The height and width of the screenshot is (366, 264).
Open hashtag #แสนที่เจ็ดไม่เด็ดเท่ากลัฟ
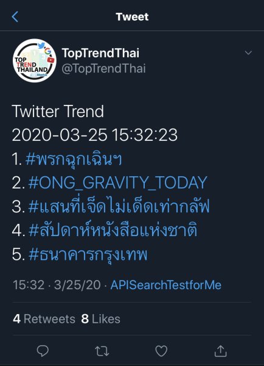(x=119, y=206)
